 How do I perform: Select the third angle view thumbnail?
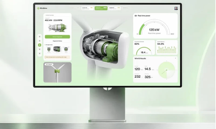point(66,50)
